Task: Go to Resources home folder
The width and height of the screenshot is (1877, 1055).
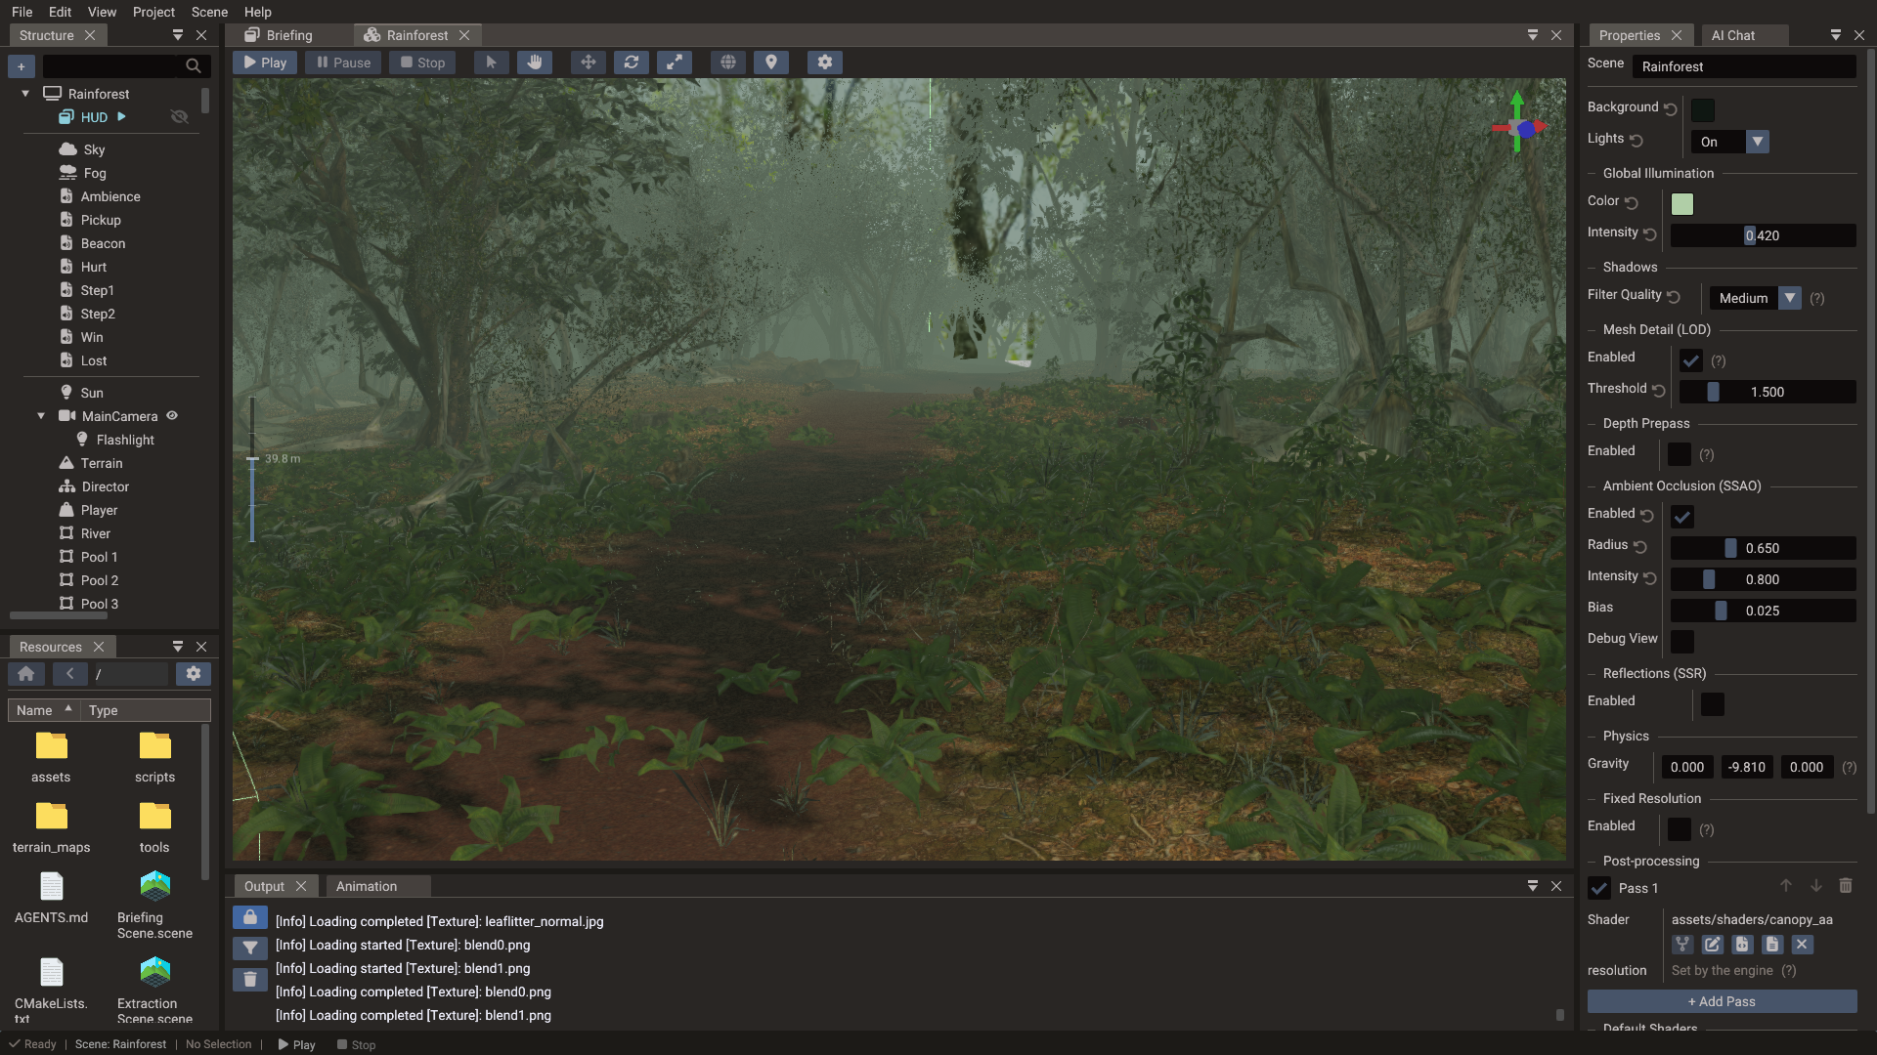Action: pos(26,674)
